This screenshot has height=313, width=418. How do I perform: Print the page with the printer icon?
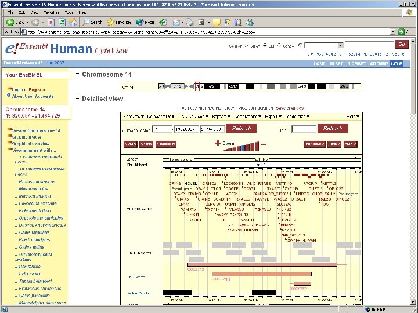coord(190,22)
